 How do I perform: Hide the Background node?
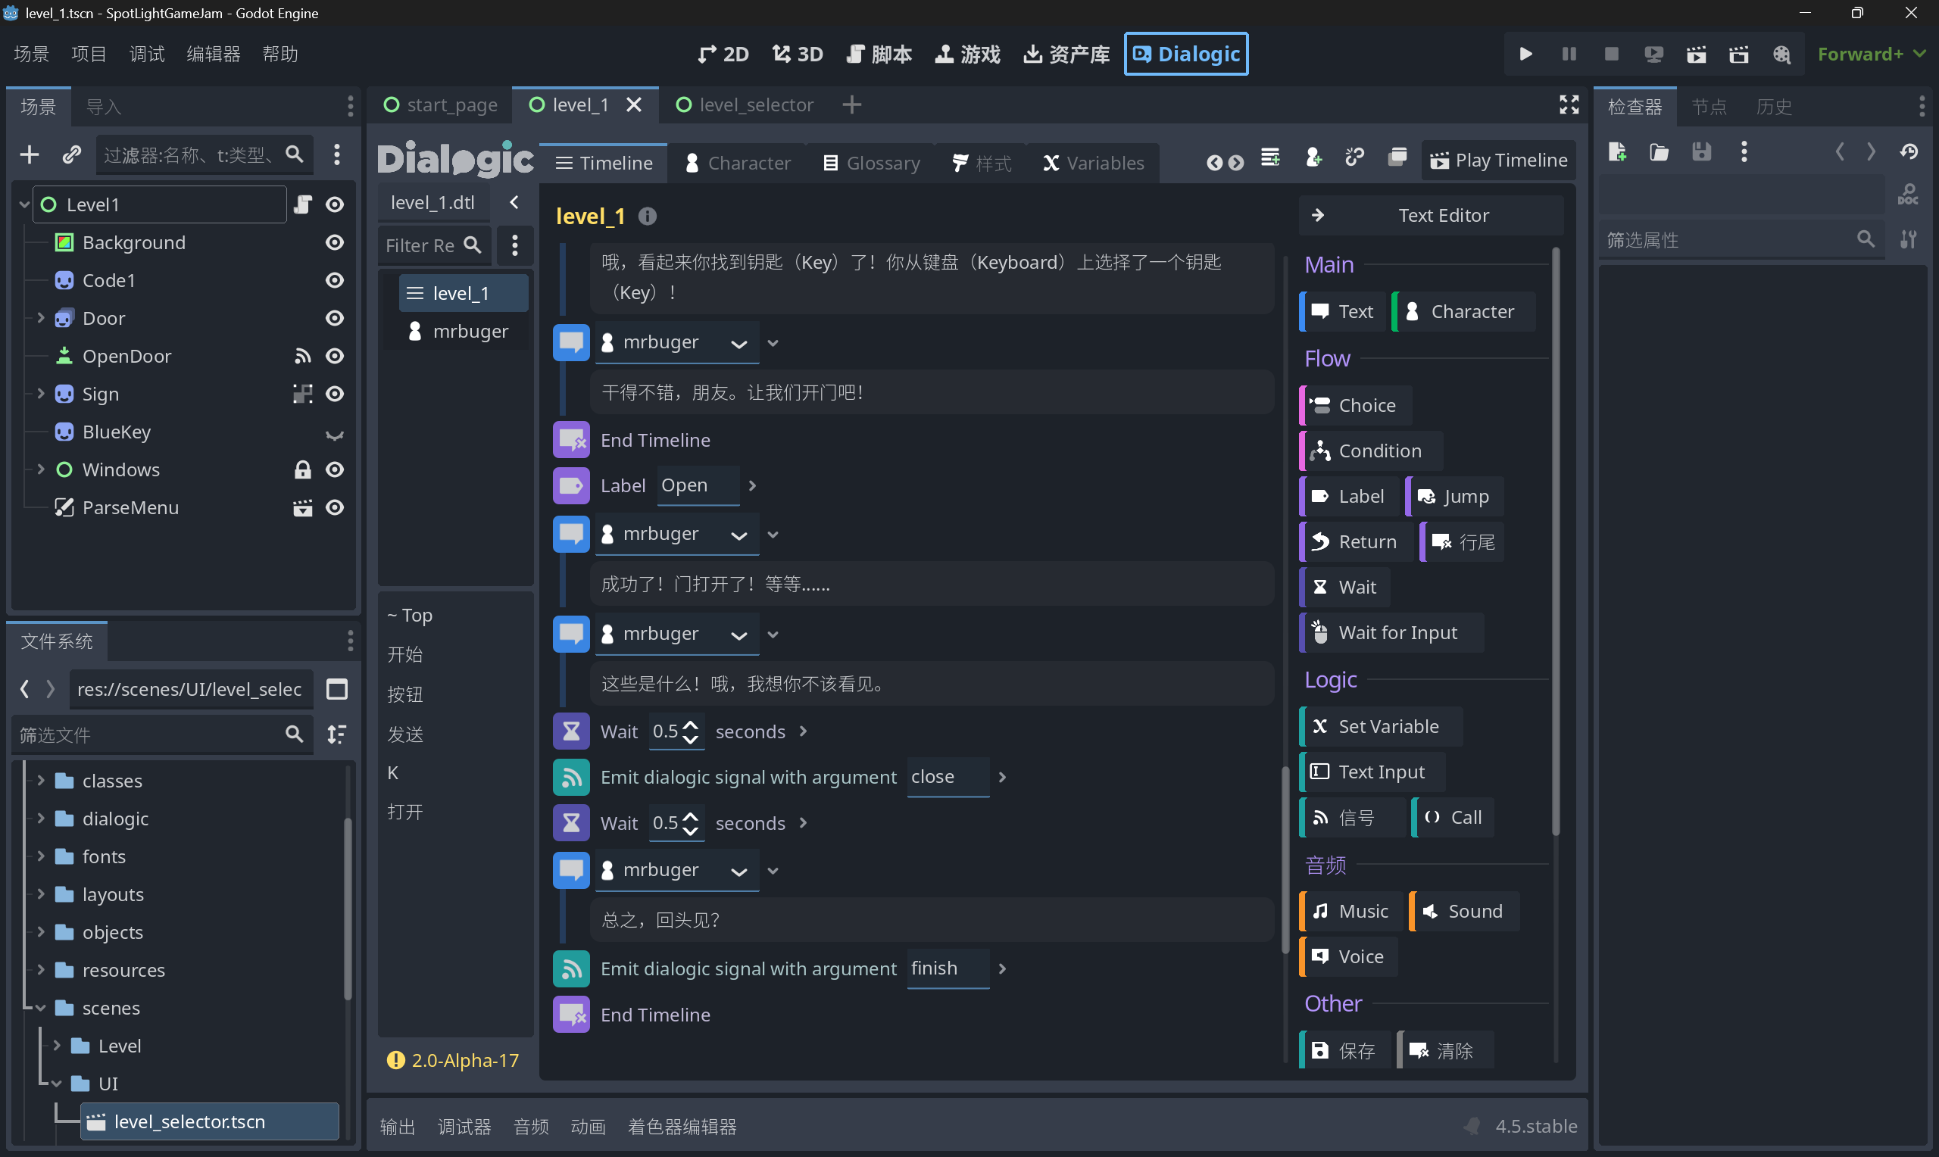(334, 242)
